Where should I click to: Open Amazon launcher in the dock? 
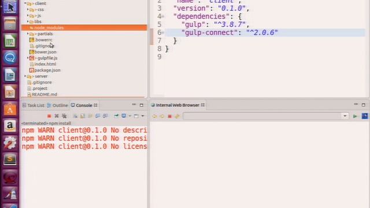10,126
